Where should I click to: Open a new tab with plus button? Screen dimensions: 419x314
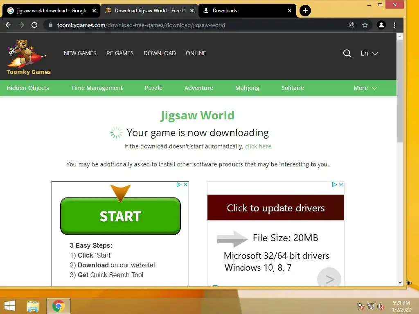[x=305, y=11]
